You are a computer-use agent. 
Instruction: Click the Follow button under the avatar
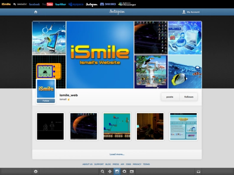[46, 101]
